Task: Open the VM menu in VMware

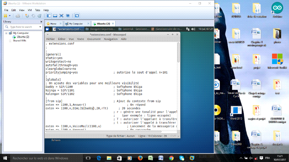Action: 30,10
